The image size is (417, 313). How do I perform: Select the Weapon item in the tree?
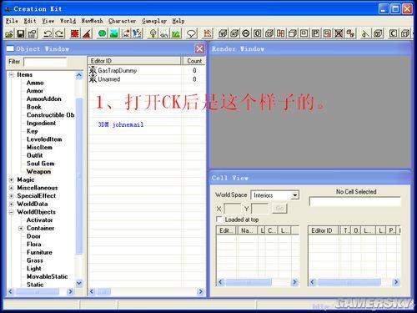38,172
